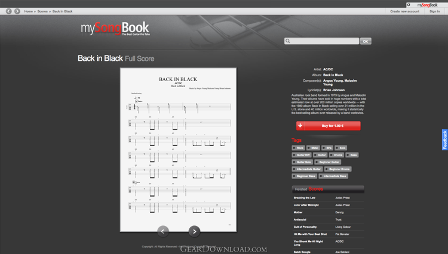Select the Guitar Solo tag
Screen dimensions: 448x254
point(302,162)
